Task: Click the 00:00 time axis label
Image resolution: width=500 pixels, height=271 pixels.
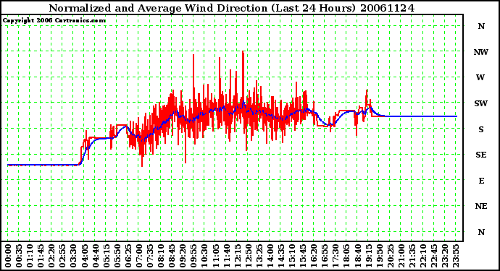Action: tap(8, 256)
